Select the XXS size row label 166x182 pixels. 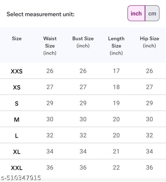click(x=17, y=71)
